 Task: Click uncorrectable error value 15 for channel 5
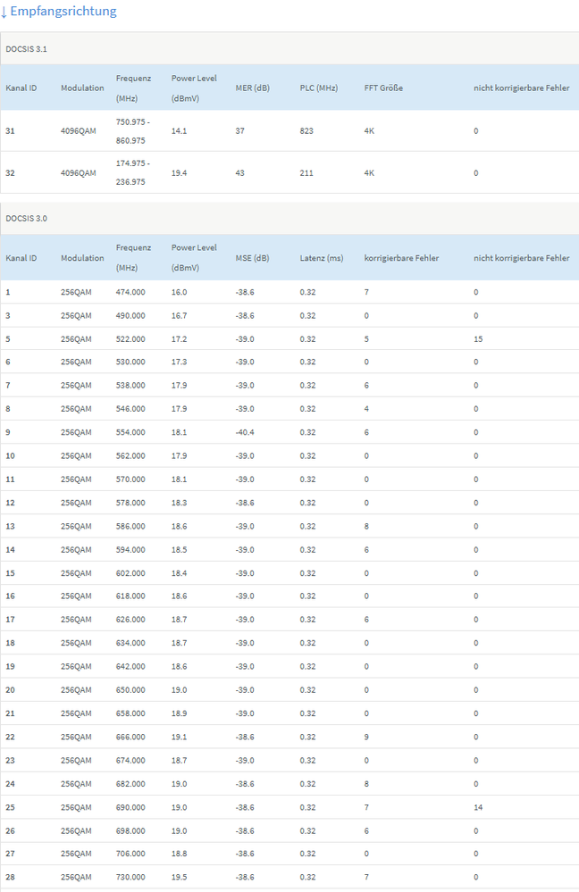tap(479, 339)
